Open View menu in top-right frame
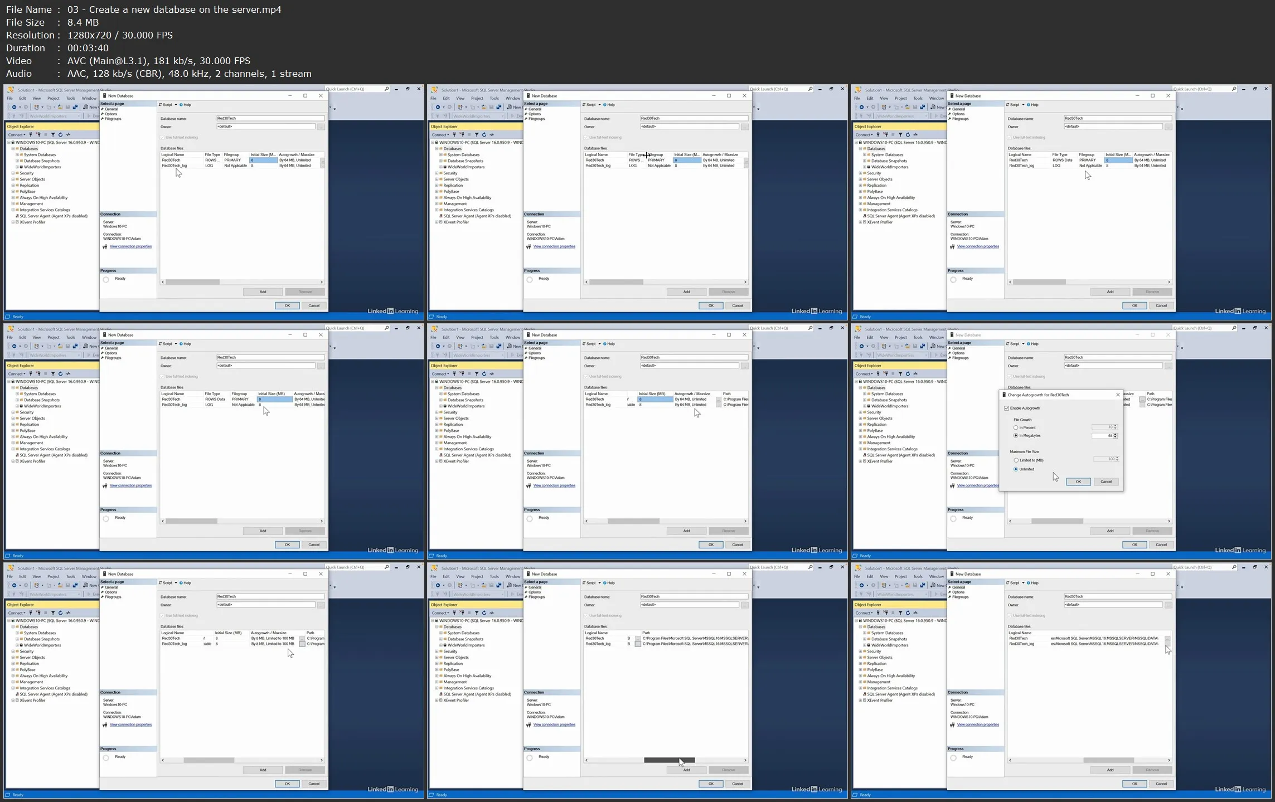The image size is (1275, 802). point(884,98)
